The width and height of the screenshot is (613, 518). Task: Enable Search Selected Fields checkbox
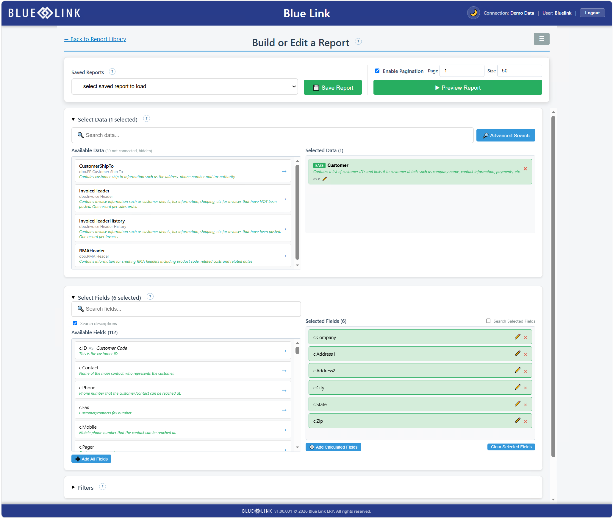coord(488,321)
